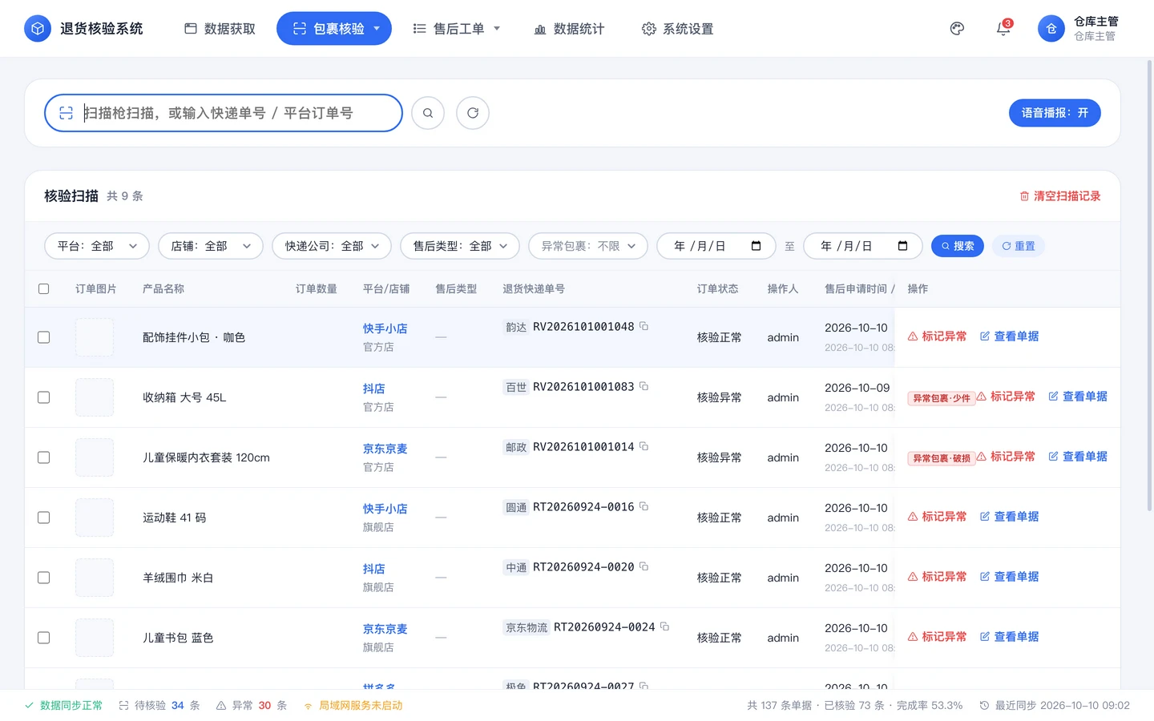The width and height of the screenshot is (1154, 721).
Task: Copy tracking number RV2026101001048
Action: pyautogui.click(x=644, y=326)
